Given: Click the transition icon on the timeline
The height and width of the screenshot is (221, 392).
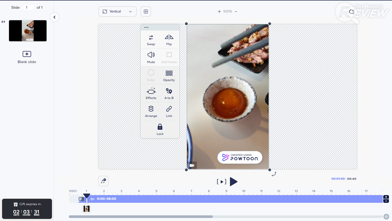Looking at the screenshot, I should 81,199.
